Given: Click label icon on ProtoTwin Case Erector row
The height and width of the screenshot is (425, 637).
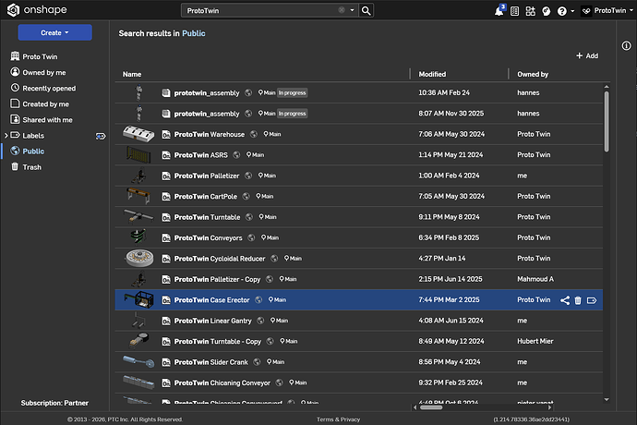Looking at the screenshot, I should 592,300.
